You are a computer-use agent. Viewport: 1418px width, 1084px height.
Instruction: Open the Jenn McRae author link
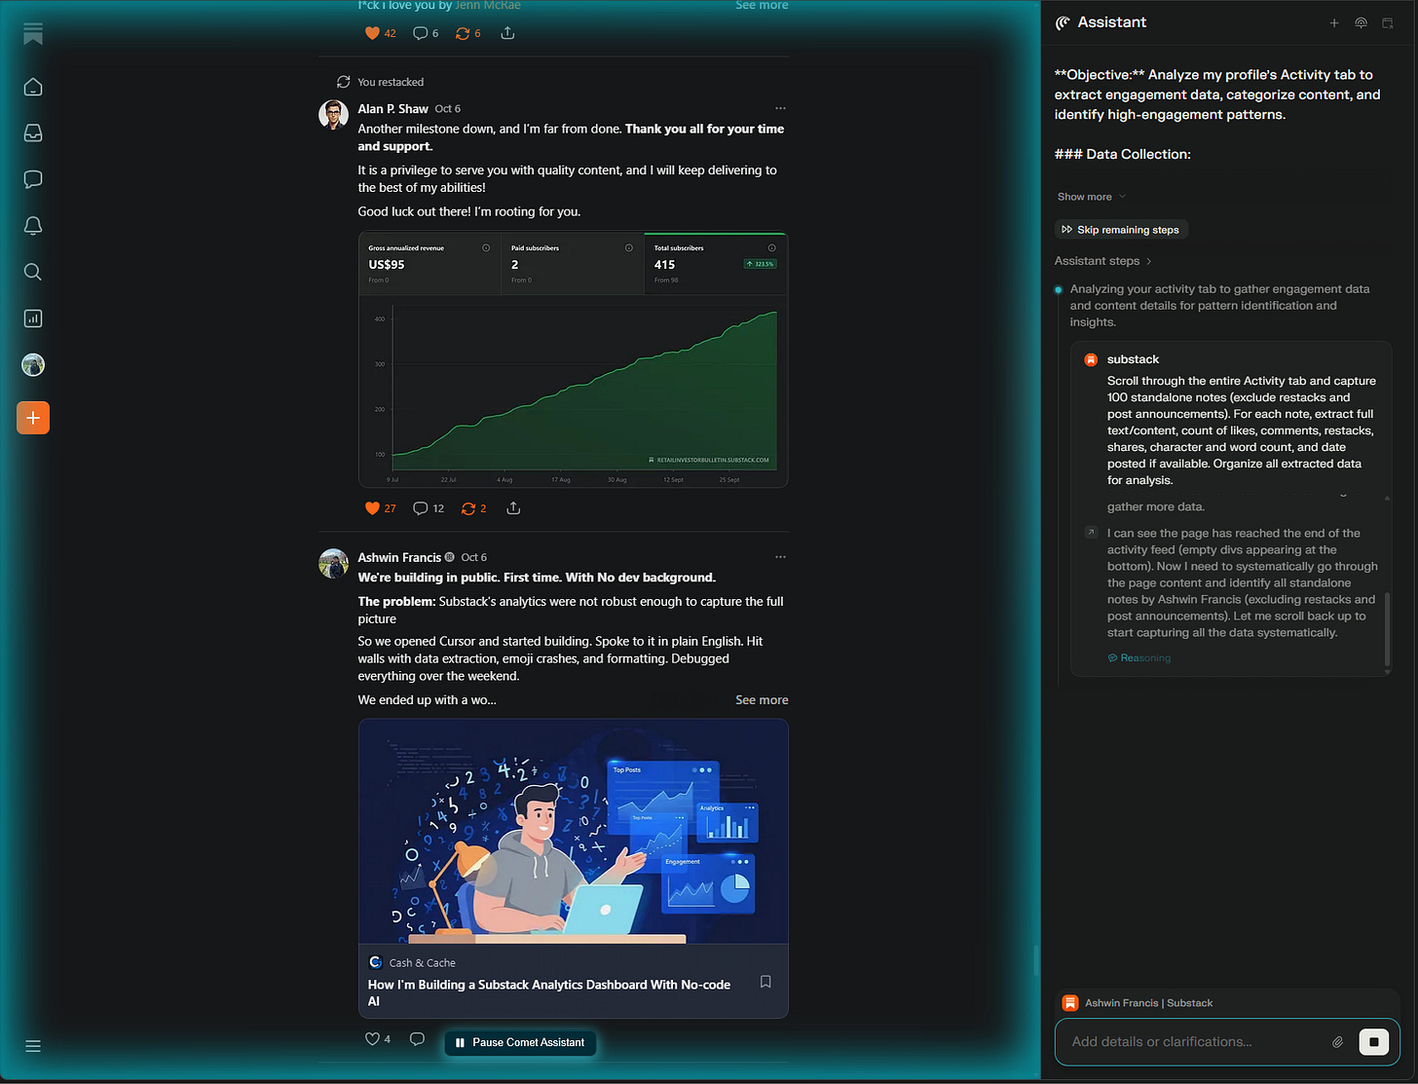[488, 5]
